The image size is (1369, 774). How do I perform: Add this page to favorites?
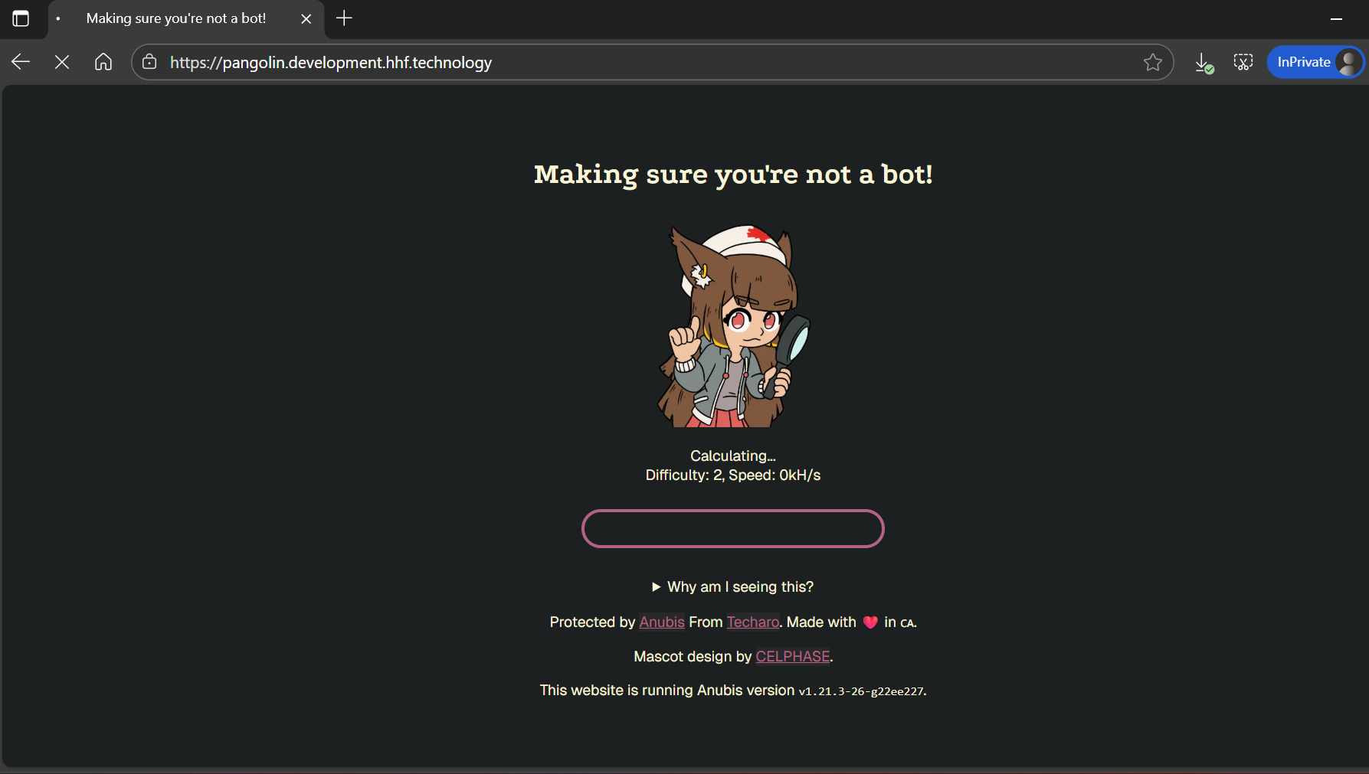tap(1152, 62)
